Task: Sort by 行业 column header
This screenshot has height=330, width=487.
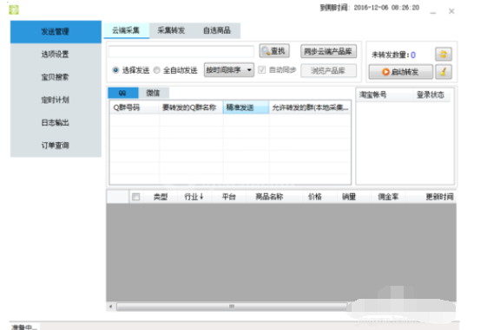Action: tap(194, 197)
